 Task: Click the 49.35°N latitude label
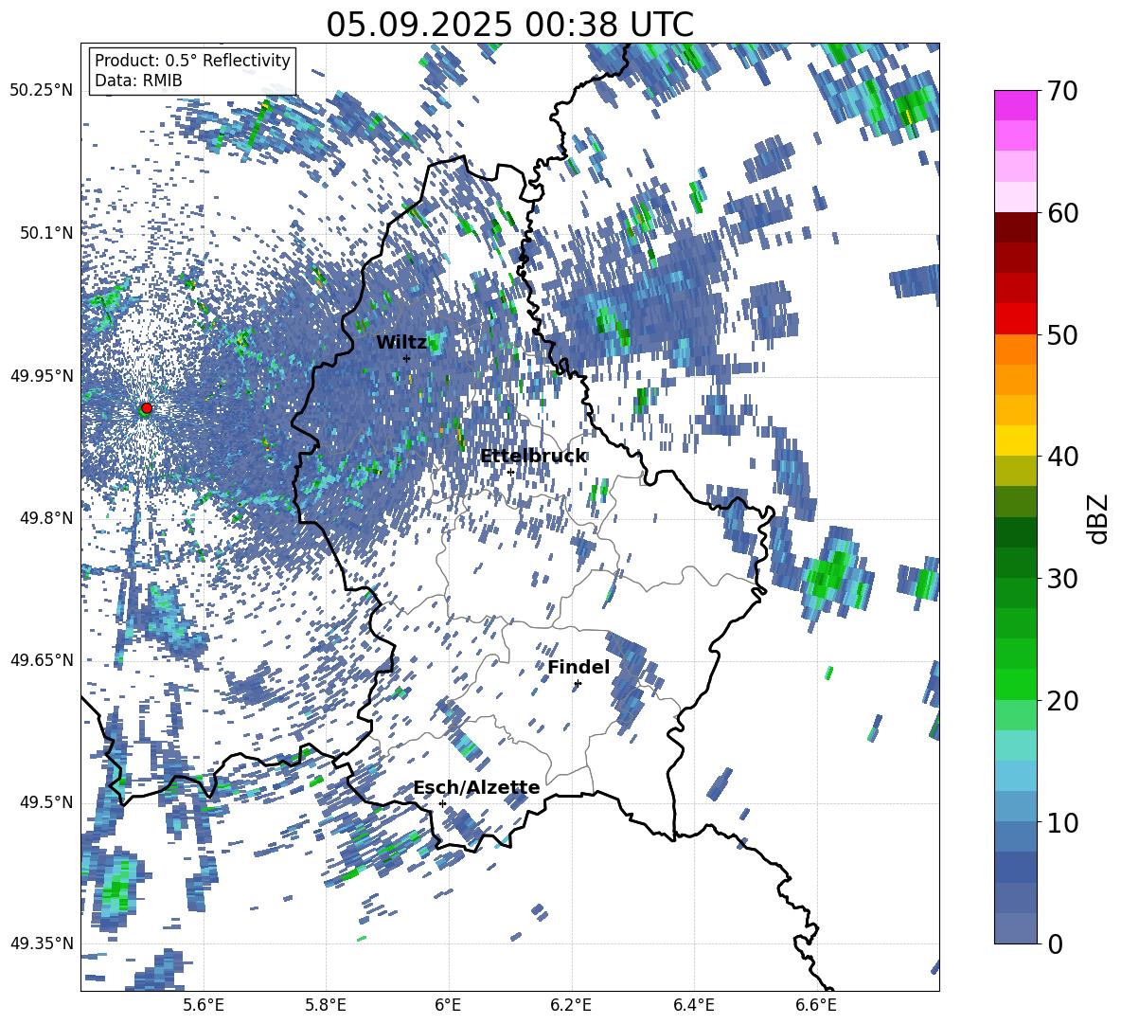click(42, 943)
